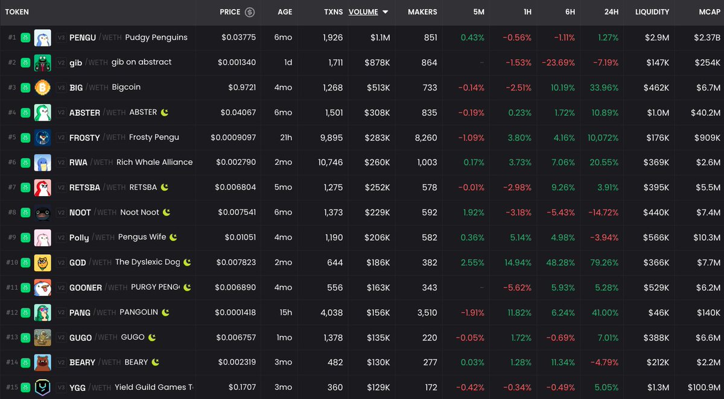Click the gib token logo
The width and height of the screenshot is (724, 399).
[x=43, y=63]
